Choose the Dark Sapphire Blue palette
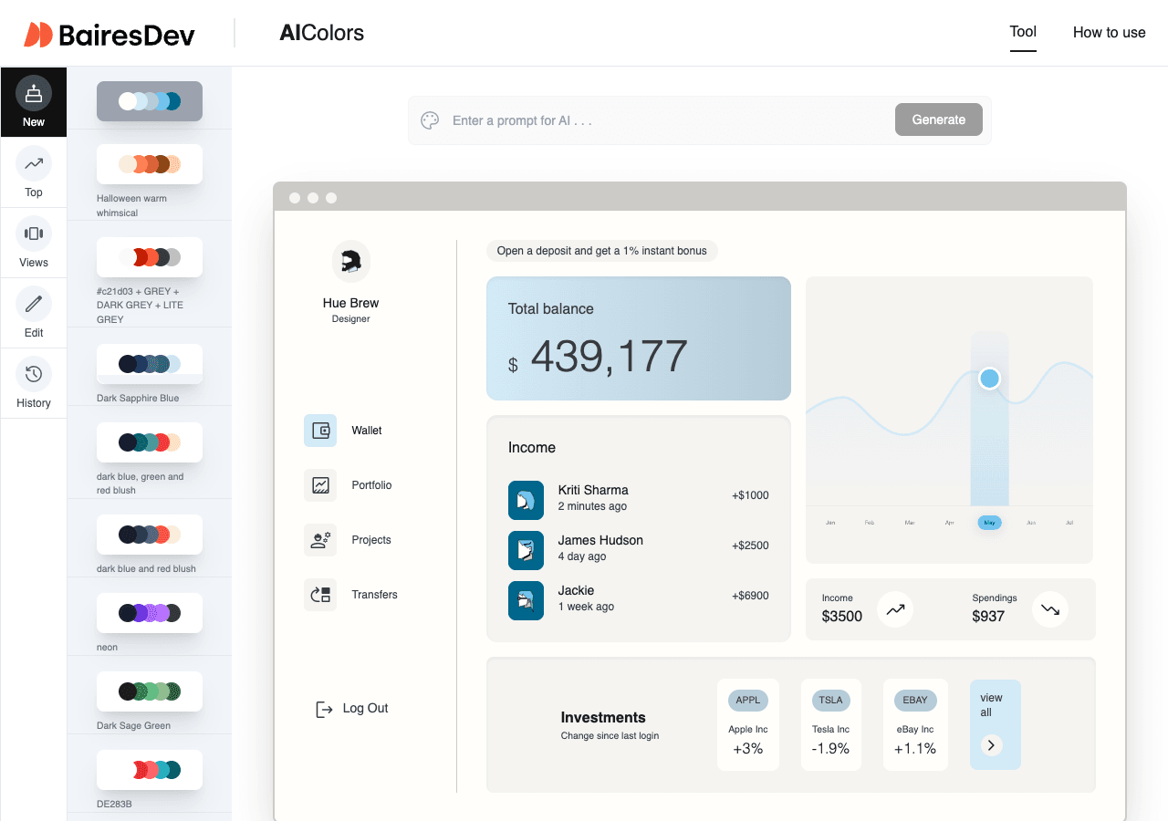Viewport: 1168px width, 821px height. tap(150, 364)
